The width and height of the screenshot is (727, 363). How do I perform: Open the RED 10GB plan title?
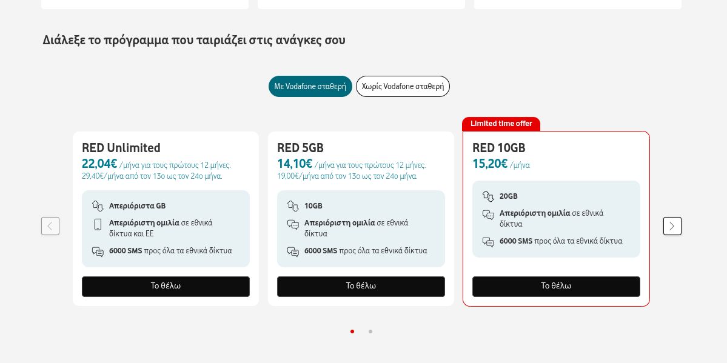[x=498, y=148]
